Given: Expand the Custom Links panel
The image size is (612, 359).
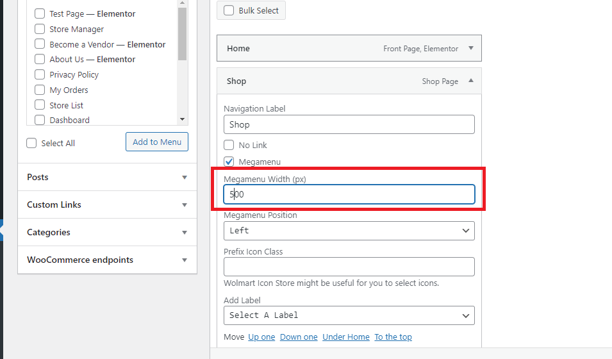Looking at the screenshot, I should tap(185, 205).
